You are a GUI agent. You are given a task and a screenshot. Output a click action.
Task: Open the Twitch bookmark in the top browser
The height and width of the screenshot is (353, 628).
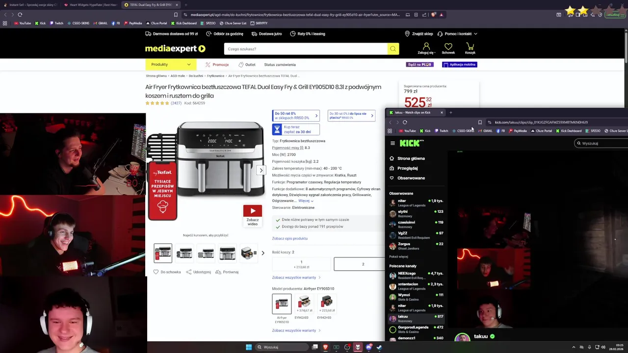[x=56, y=23]
